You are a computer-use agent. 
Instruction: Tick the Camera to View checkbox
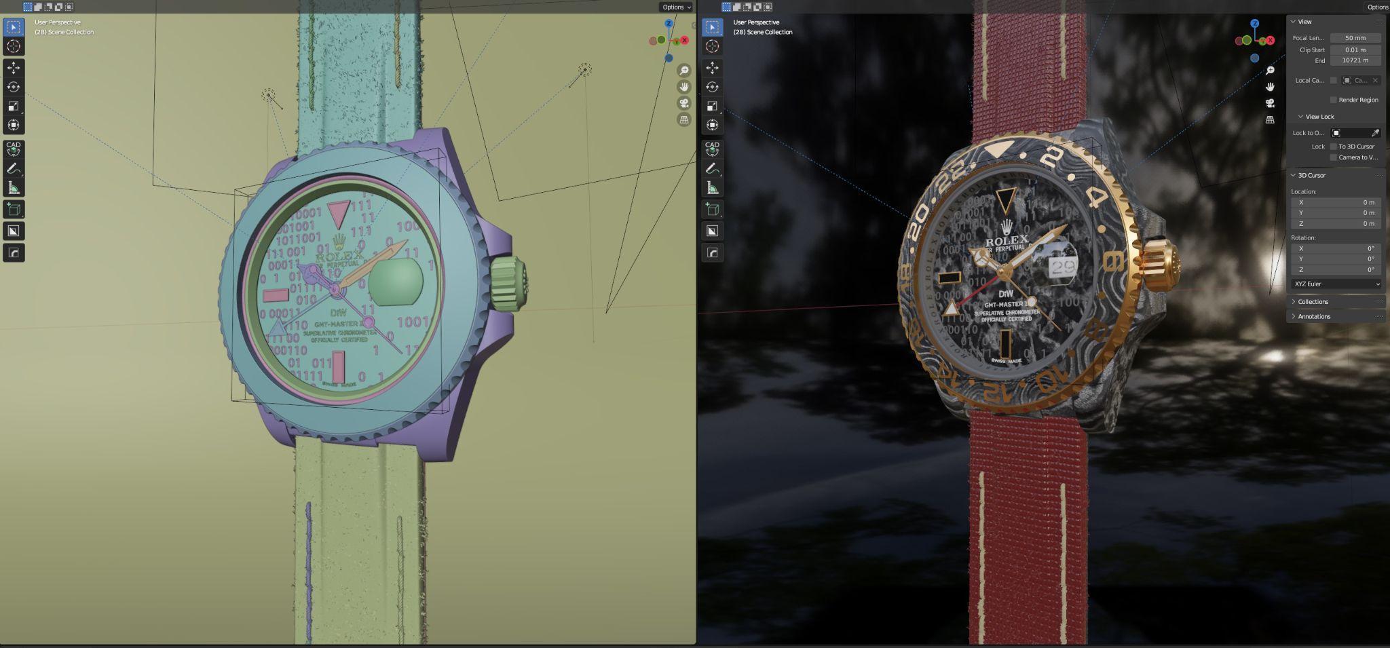[x=1333, y=157]
